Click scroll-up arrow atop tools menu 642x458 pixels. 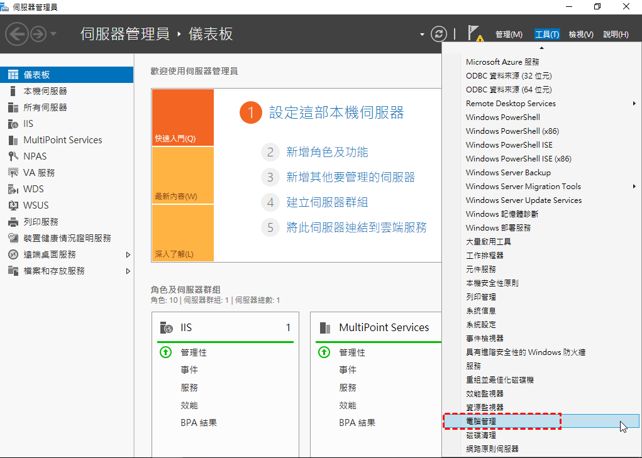(x=541, y=48)
